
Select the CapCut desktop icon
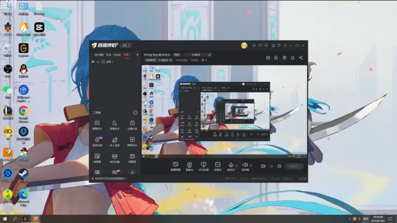click(x=39, y=29)
